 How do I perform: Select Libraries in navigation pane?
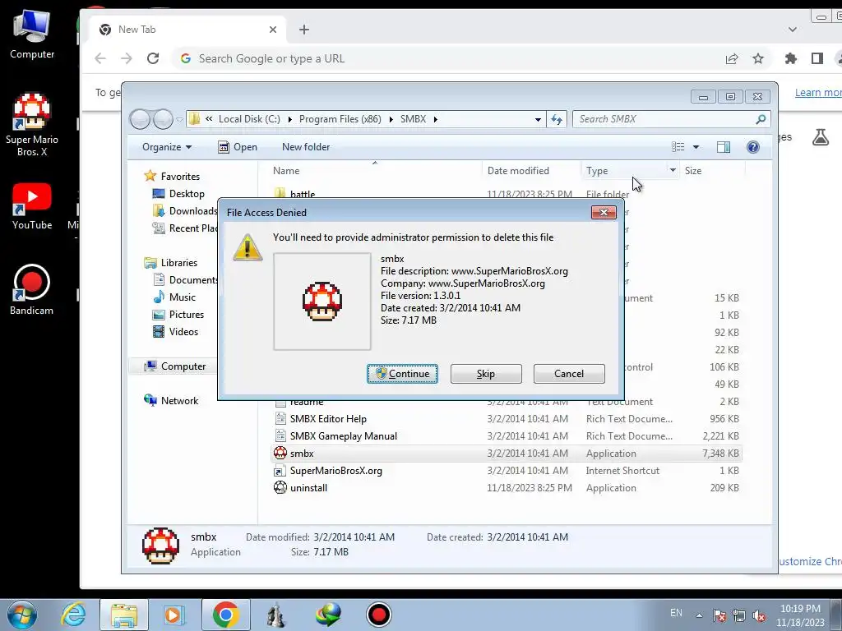pos(178,263)
